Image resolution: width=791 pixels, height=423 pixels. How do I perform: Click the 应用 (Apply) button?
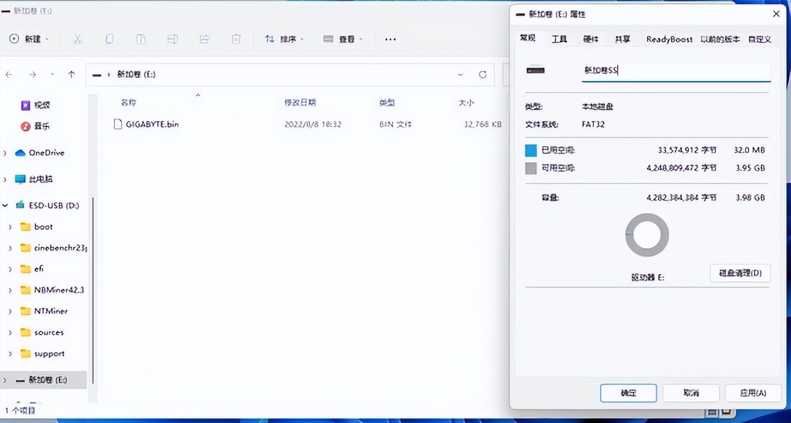pyautogui.click(x=753, y=393)
